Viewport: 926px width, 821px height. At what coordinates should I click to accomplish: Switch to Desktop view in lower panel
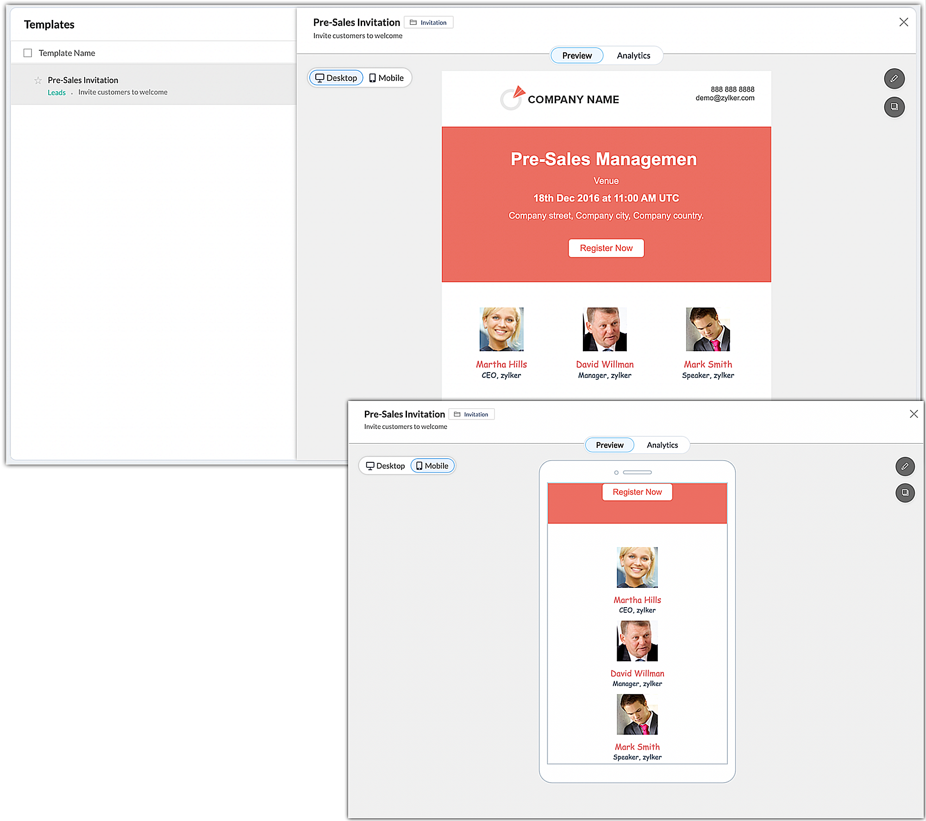[385, 466]
